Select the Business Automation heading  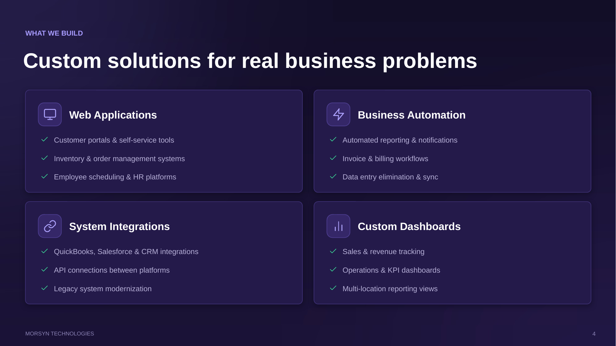click(x=411, y=115)
